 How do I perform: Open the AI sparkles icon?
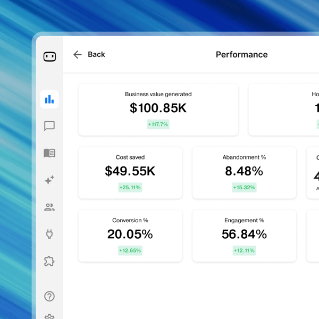49,180
